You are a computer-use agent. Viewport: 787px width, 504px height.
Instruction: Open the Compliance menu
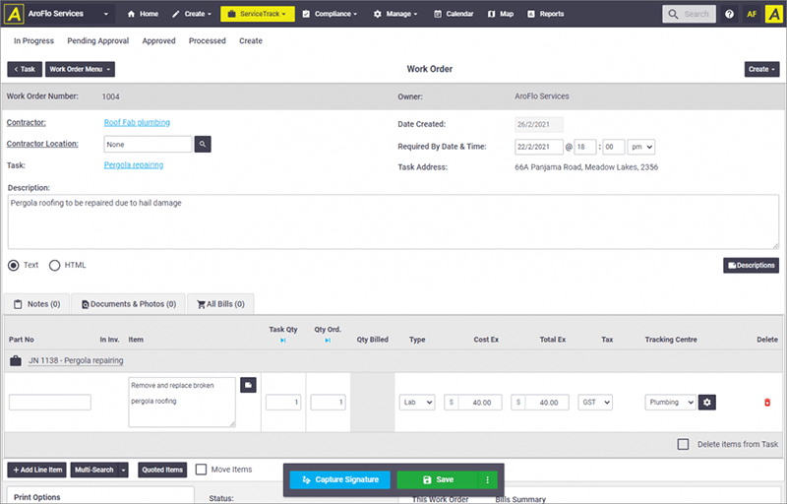[330, 14]
